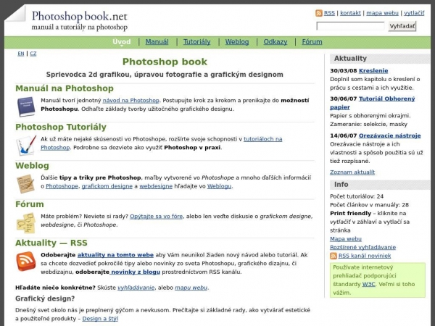Open the Manuál navigation item
This screenshot has width=435, height=326.
click(157, 42)
